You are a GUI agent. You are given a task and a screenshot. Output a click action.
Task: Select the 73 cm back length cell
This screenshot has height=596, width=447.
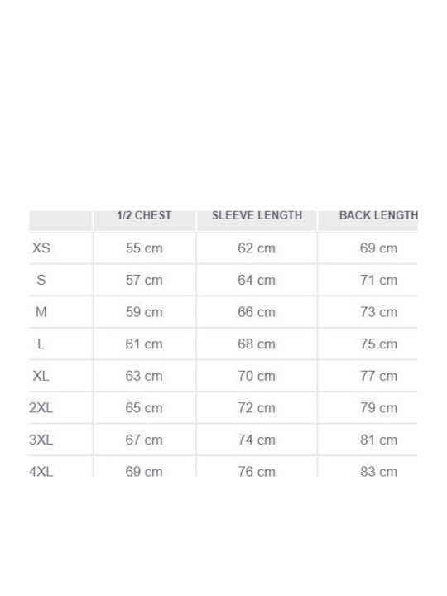click(378, 312)
